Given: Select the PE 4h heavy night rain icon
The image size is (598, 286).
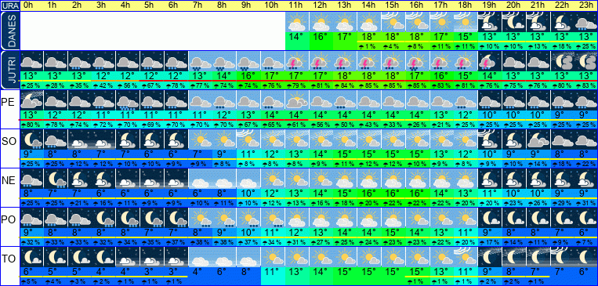Looking at the screenshot, I should 129,100.
